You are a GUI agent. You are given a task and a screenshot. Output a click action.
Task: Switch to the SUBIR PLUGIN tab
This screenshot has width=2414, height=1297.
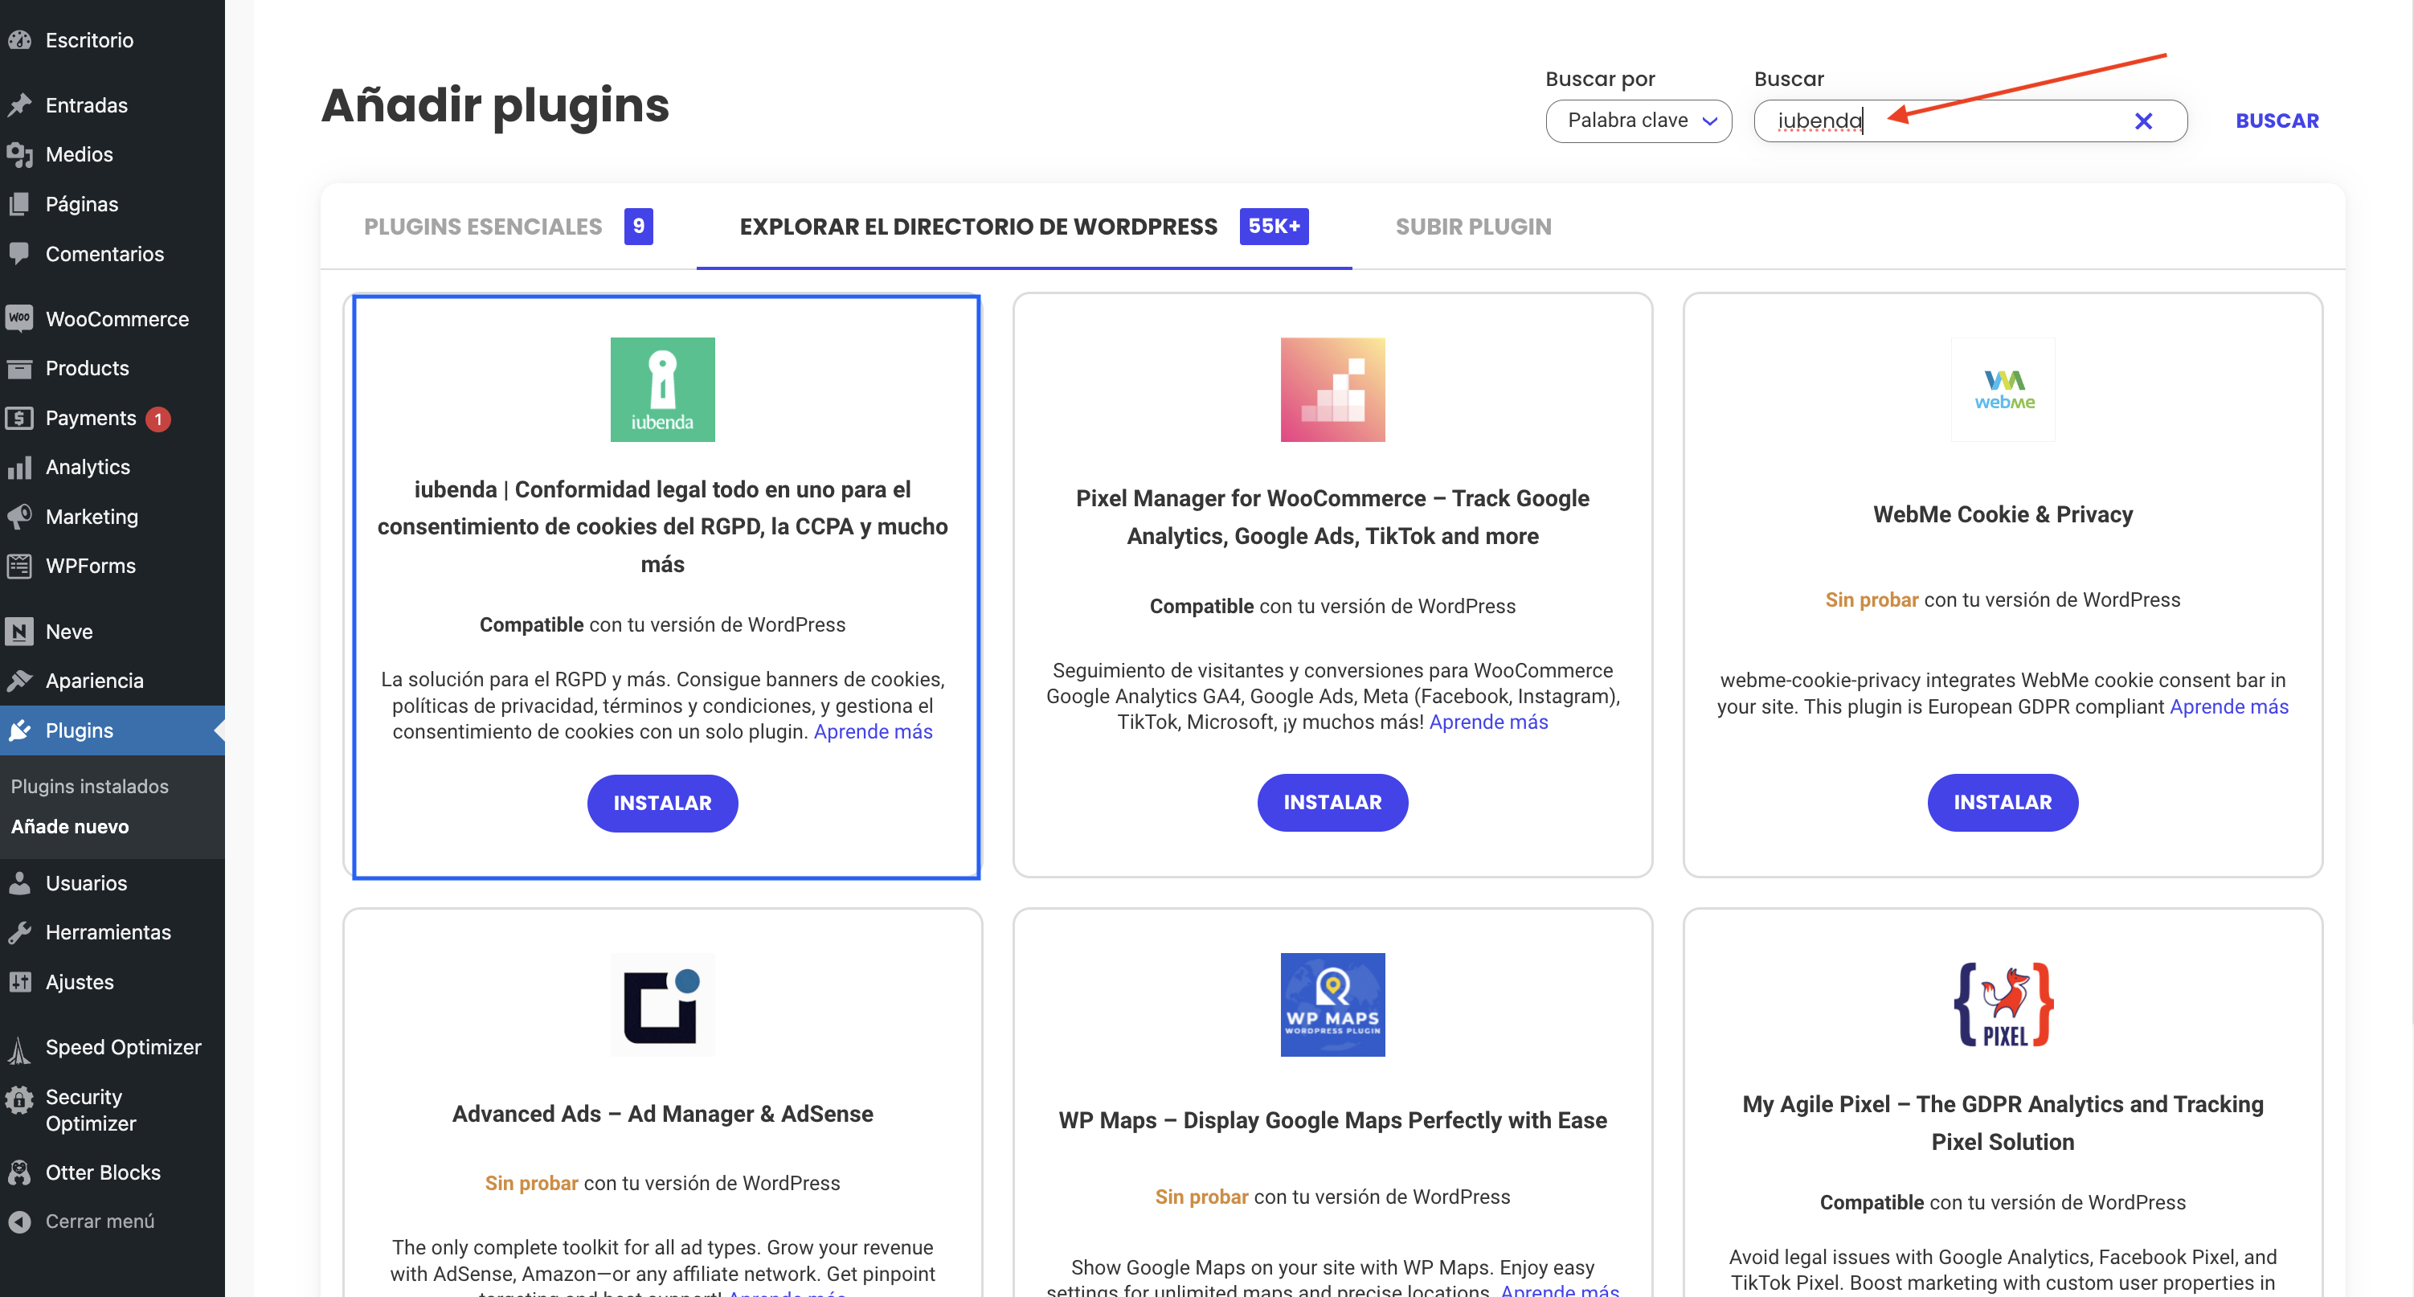[1473, 226]
